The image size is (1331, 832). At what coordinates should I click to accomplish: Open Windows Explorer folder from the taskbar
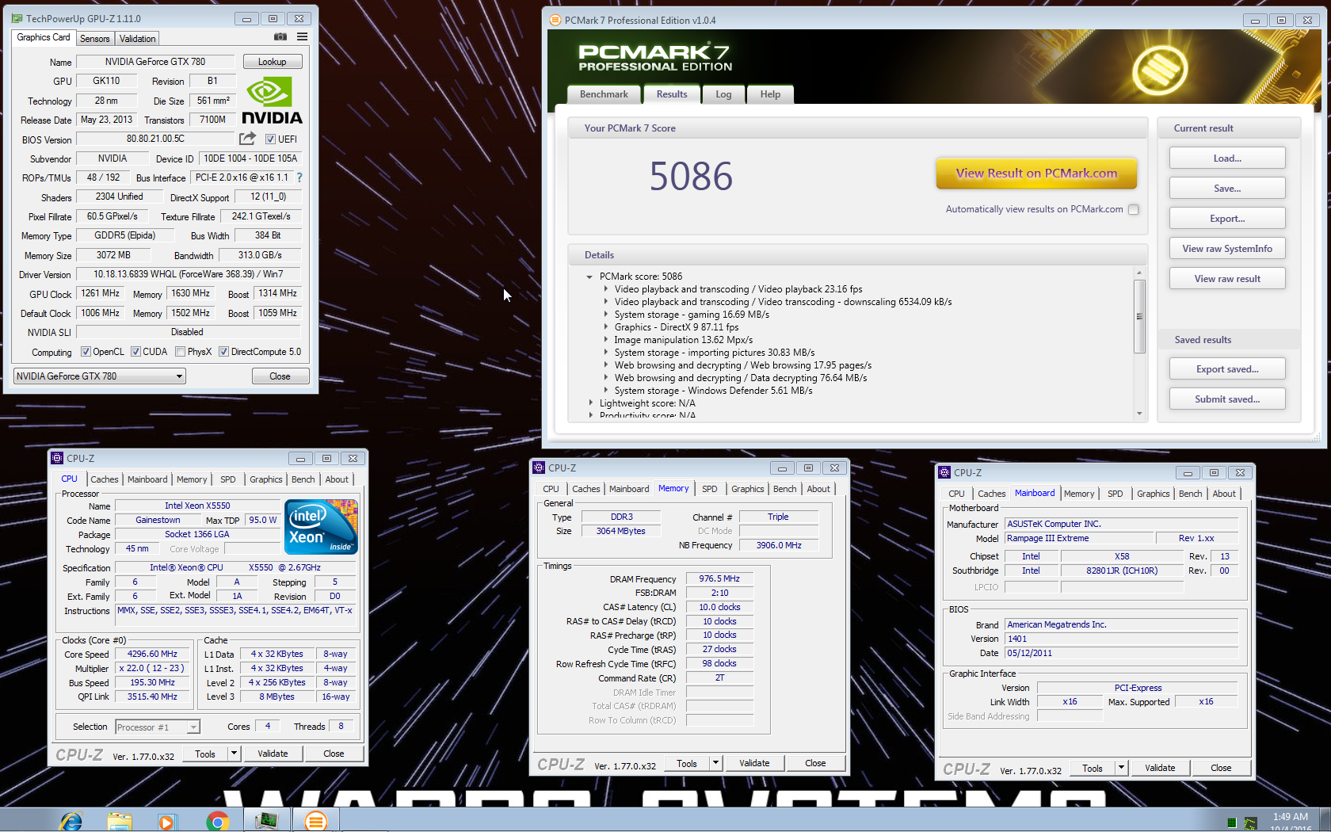coord(120,821)
